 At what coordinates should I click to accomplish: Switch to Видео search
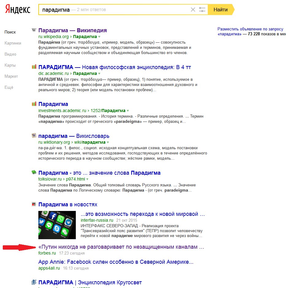click(10, 54)
